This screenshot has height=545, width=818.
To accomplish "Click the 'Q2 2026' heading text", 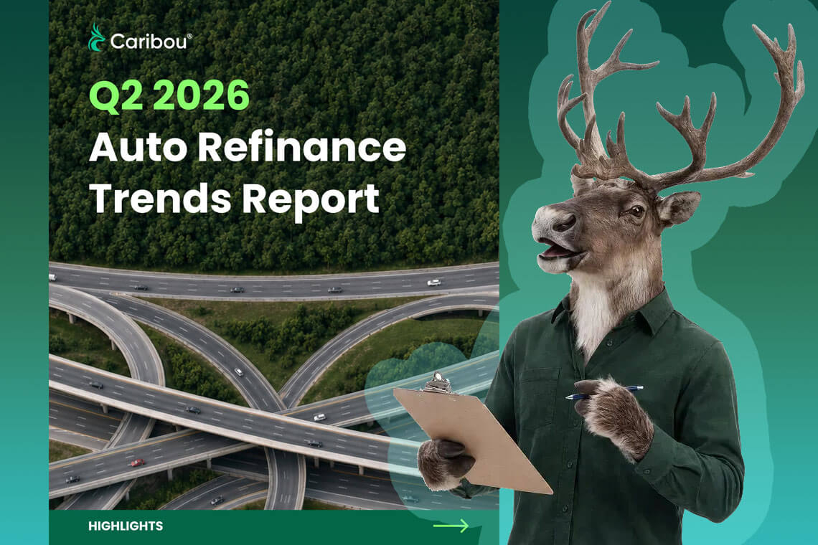I will tap(169, 96).
